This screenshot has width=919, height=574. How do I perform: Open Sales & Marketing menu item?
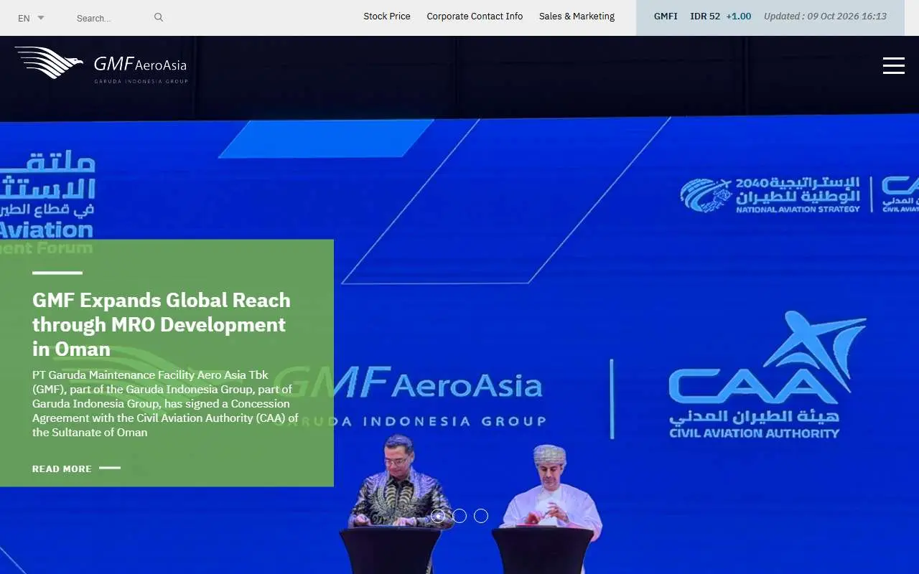click(577, 17)
